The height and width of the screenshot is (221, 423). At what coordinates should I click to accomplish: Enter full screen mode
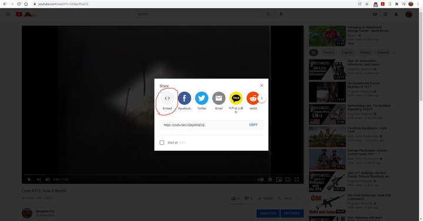(x=297, y=179)
